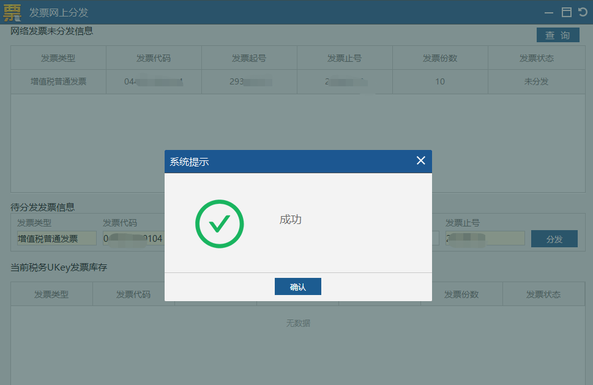This screenshot has height=385, width=593.
Task: Minimize the 发票网上分发 window
Action: click(549, 12)
